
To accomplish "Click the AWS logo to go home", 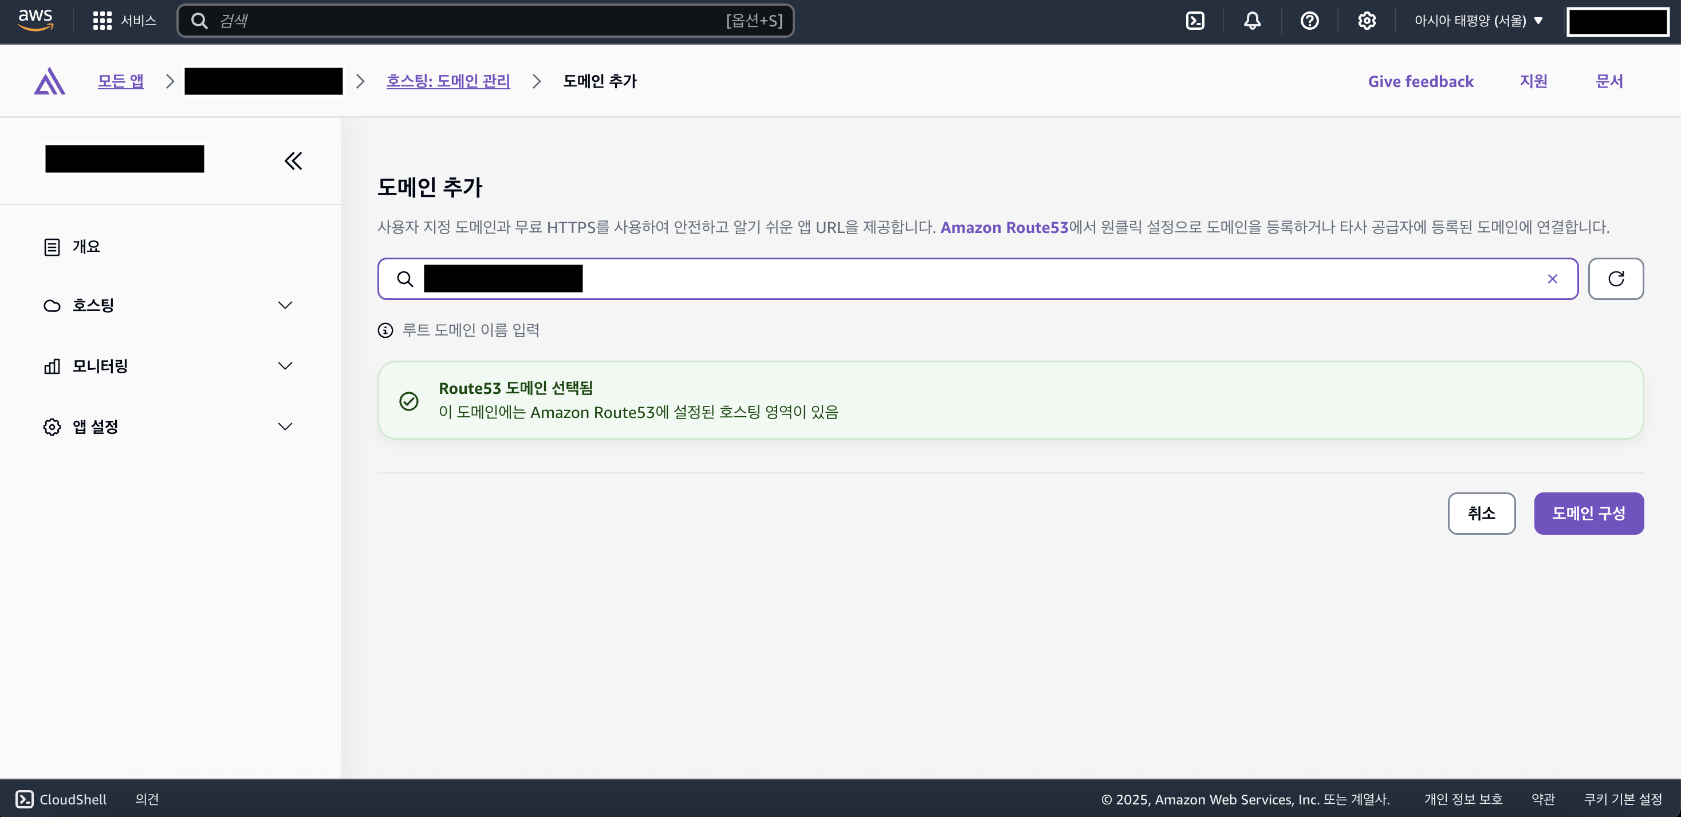I will tap(36, 20).
